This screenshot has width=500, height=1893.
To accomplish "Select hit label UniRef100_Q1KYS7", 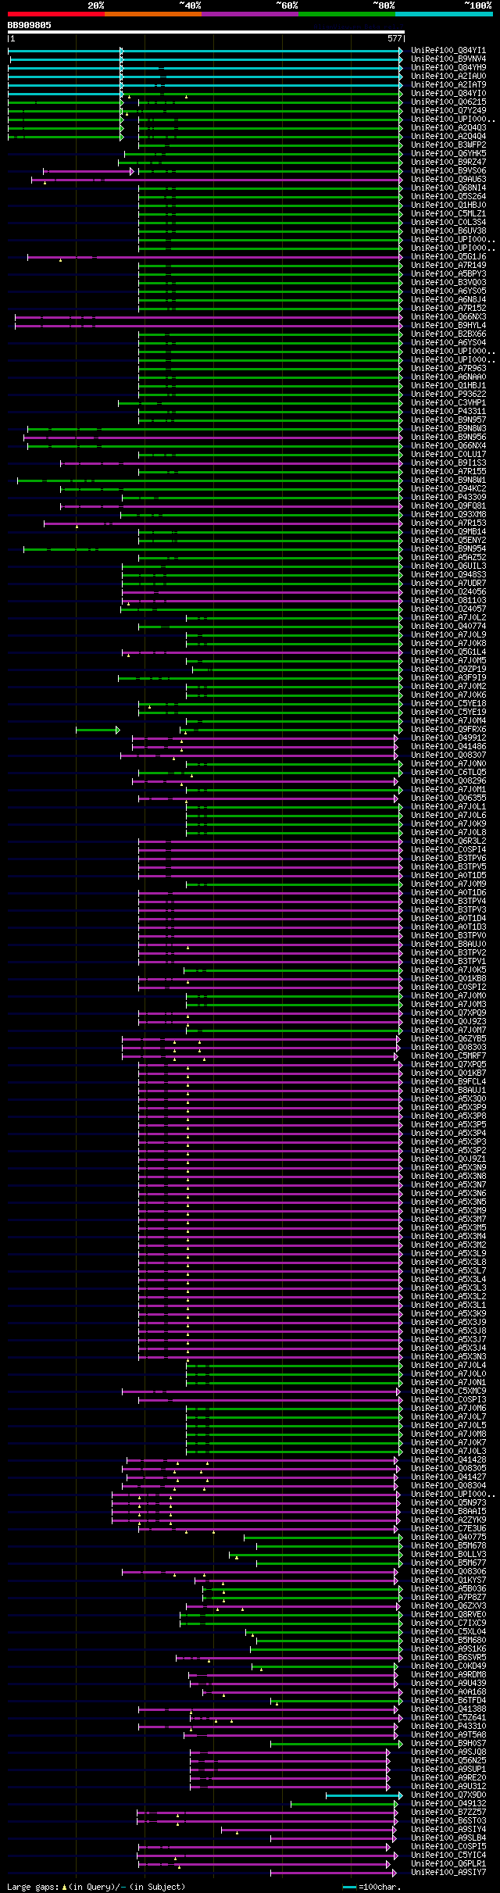I will 448,1580.
